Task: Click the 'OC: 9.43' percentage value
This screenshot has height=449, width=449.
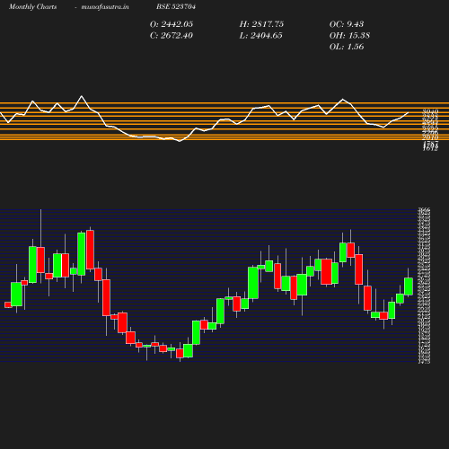Action: point(347,24)
